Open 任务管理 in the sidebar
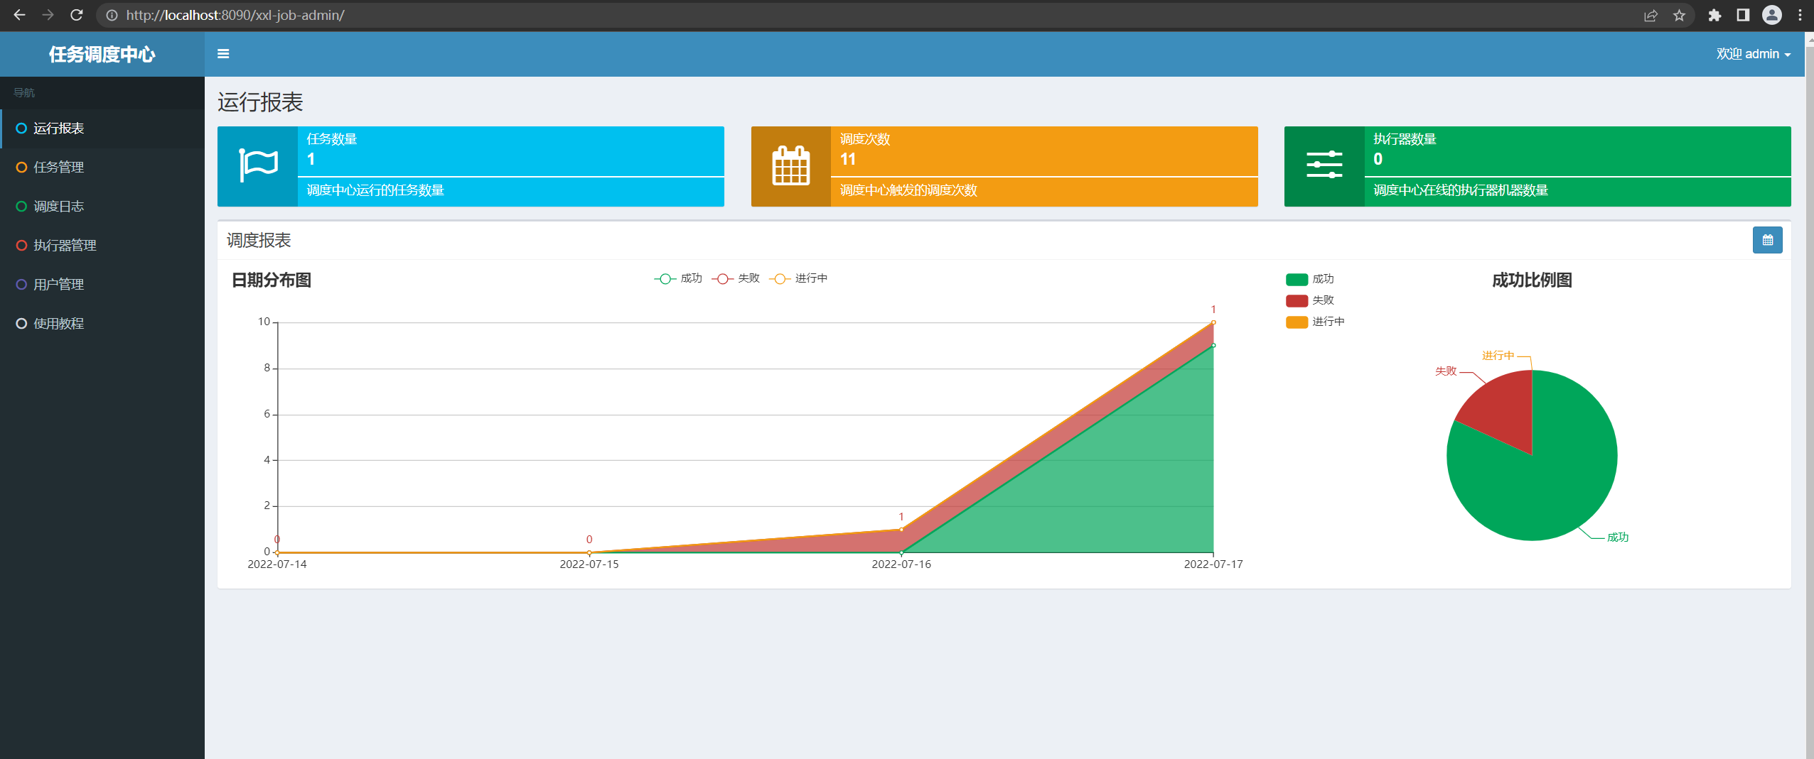This screenshot has height=759, width=1814. pos(59,168)
